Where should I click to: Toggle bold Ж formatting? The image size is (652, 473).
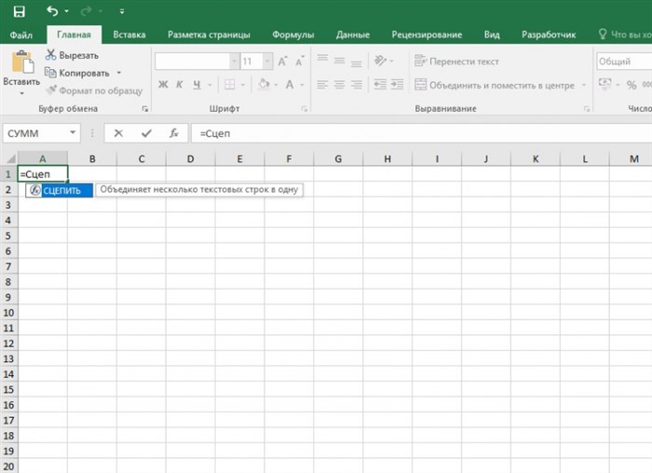tap(163, 85)
